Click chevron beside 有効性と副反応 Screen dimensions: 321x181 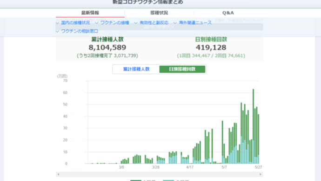(136, 23)
